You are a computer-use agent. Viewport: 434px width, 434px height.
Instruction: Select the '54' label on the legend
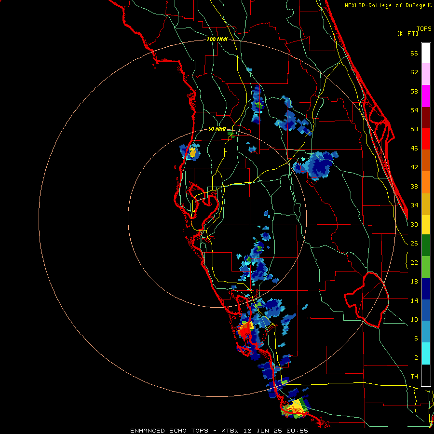tap(414, 110)
